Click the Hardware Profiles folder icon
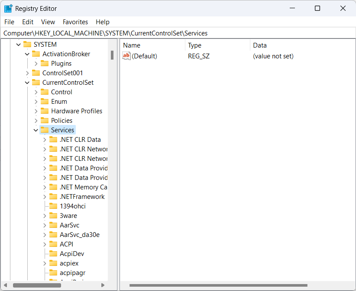356x291 pixels. click(45, 111)
